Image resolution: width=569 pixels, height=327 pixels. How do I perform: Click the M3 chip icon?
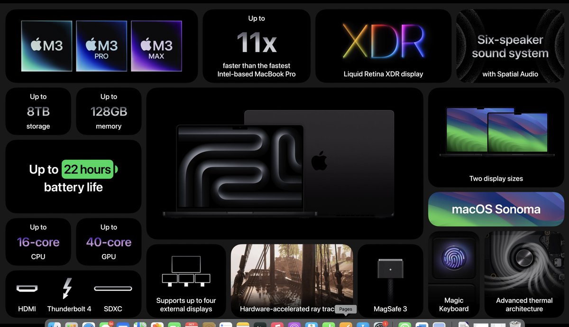coord(46,46)
